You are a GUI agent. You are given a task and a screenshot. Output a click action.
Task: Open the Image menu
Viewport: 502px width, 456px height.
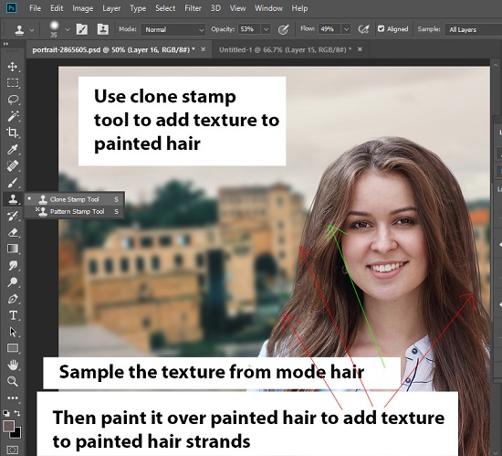tap(82, 8)
